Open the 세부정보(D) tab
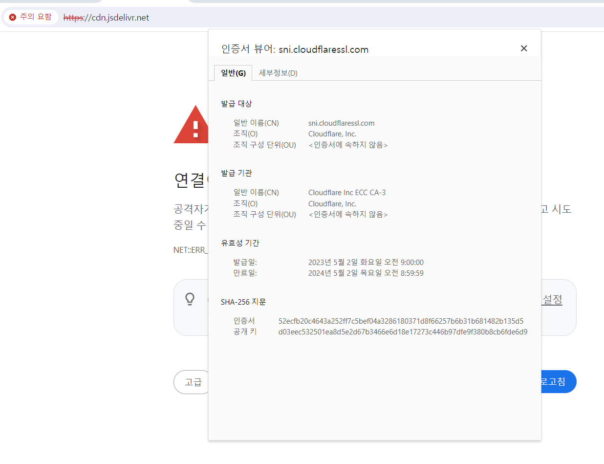 tap(278, 73)
